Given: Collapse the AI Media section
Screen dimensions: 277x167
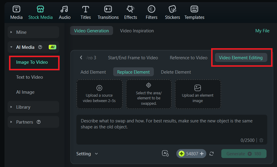Looking at the screenshot, I should 11,47.
